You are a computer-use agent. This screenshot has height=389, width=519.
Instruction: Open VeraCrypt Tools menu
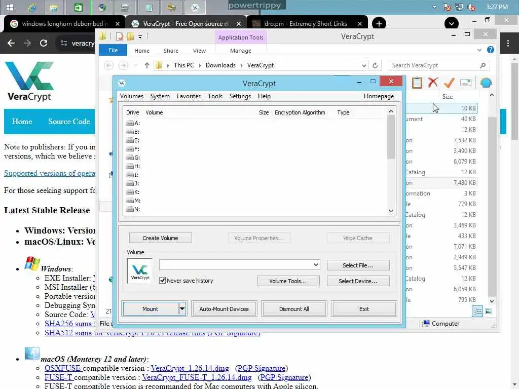[215, 96]
